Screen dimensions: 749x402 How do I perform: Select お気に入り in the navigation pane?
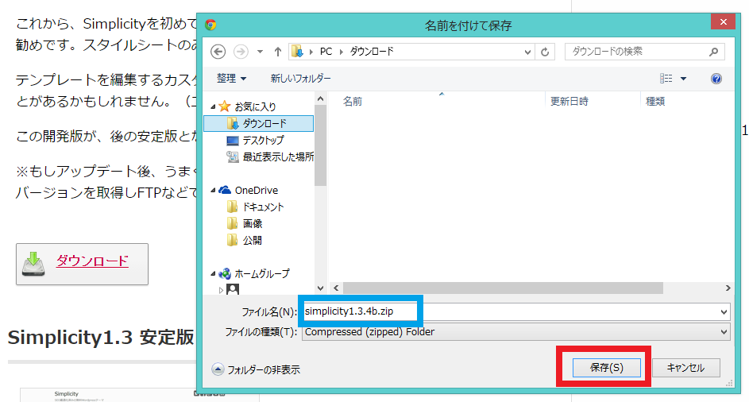pos(255,106)
